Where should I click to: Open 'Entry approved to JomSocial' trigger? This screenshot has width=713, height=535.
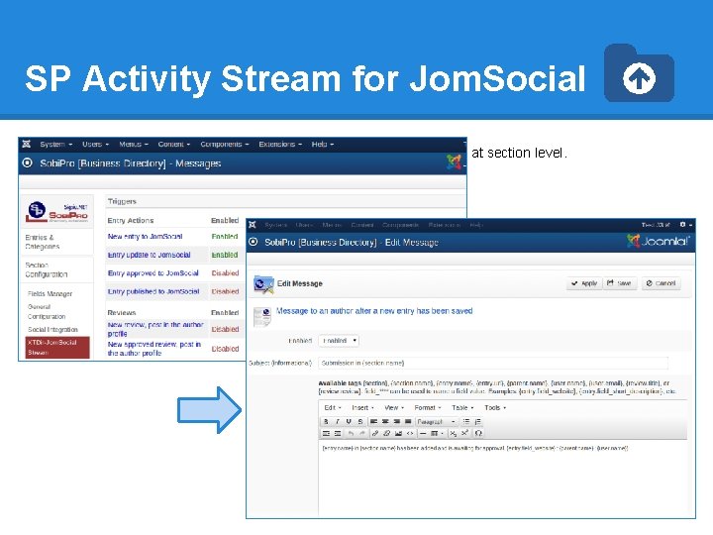pyautogui.click(x=153, y=273)
